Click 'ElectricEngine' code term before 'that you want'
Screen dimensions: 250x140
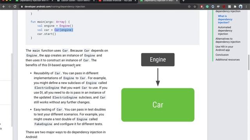coord(47,88)
